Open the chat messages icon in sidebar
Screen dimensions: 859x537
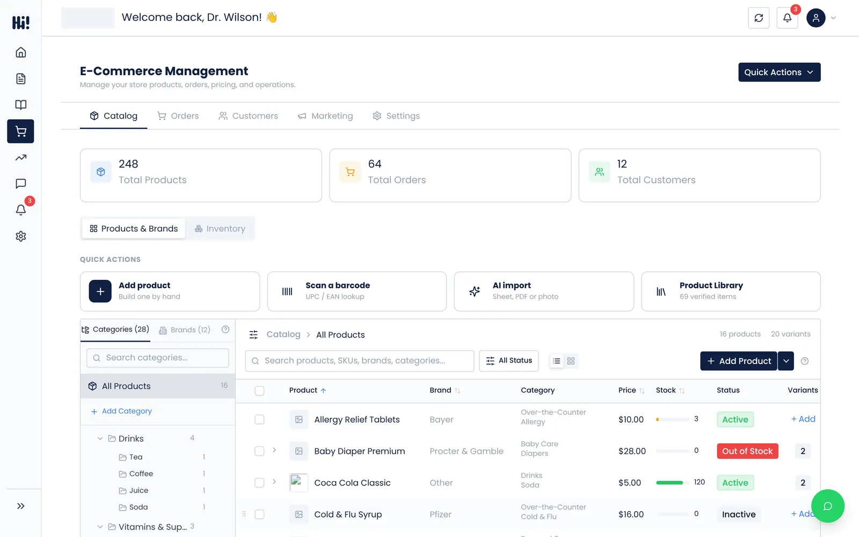coord(20,184)
